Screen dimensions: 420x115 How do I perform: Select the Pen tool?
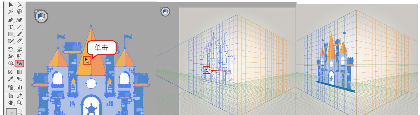click(x=11, y=20)
